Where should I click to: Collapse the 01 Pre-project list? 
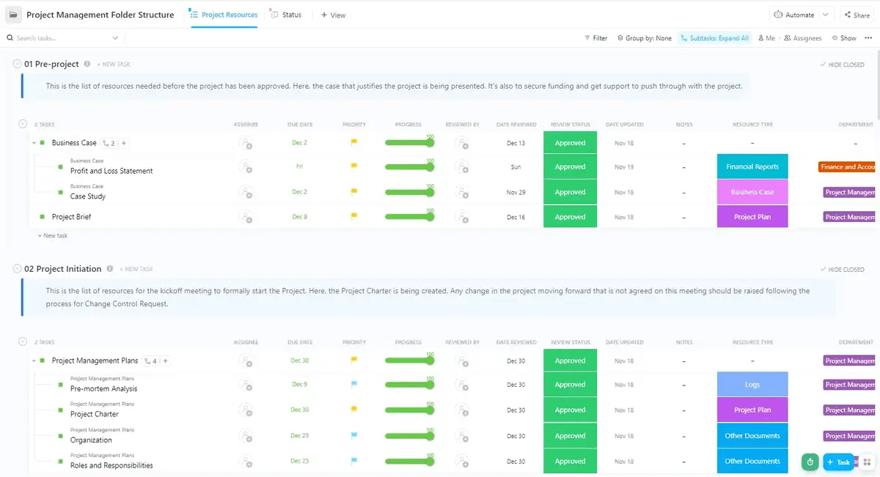click(x=17, y=64)
